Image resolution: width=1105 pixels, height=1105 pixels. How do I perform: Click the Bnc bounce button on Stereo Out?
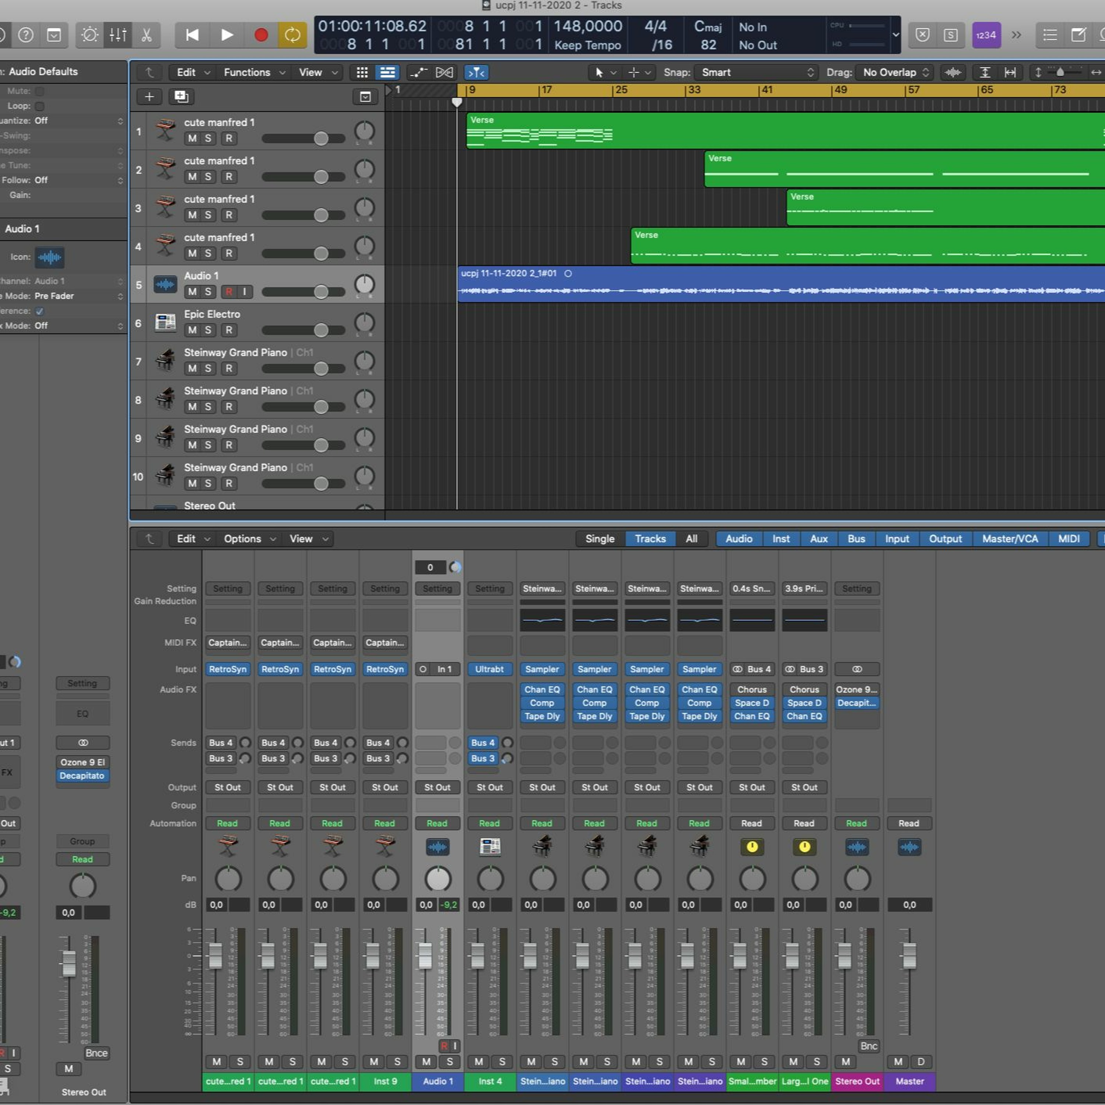pos(868,1046)
